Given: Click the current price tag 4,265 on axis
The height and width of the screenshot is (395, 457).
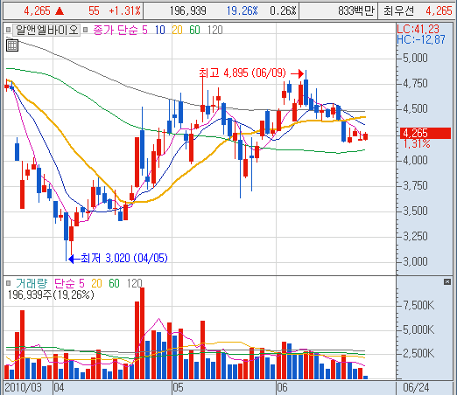Looking at the screenshot, I should [x=425, y=133].
